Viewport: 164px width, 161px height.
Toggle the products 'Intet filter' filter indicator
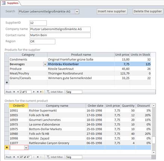(x=55, y=92)
